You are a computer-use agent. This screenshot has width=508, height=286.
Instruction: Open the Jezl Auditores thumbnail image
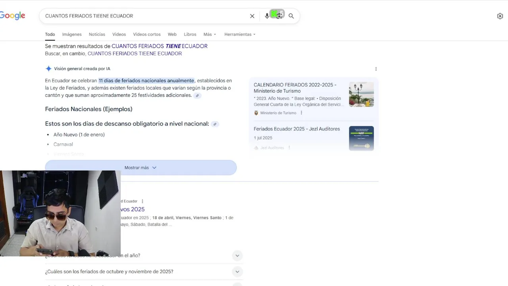pos(361,138)
